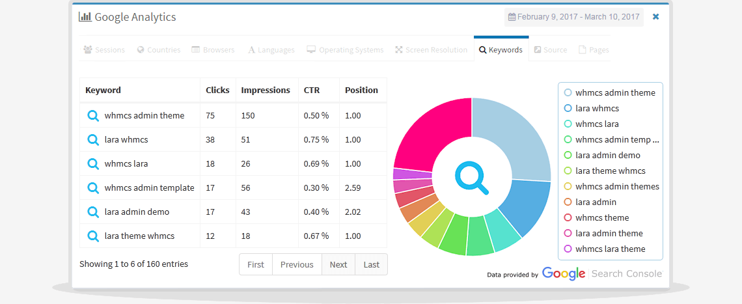
Task: Click the Google Analytics bar chart icon
Action: [x=85, y=17]
